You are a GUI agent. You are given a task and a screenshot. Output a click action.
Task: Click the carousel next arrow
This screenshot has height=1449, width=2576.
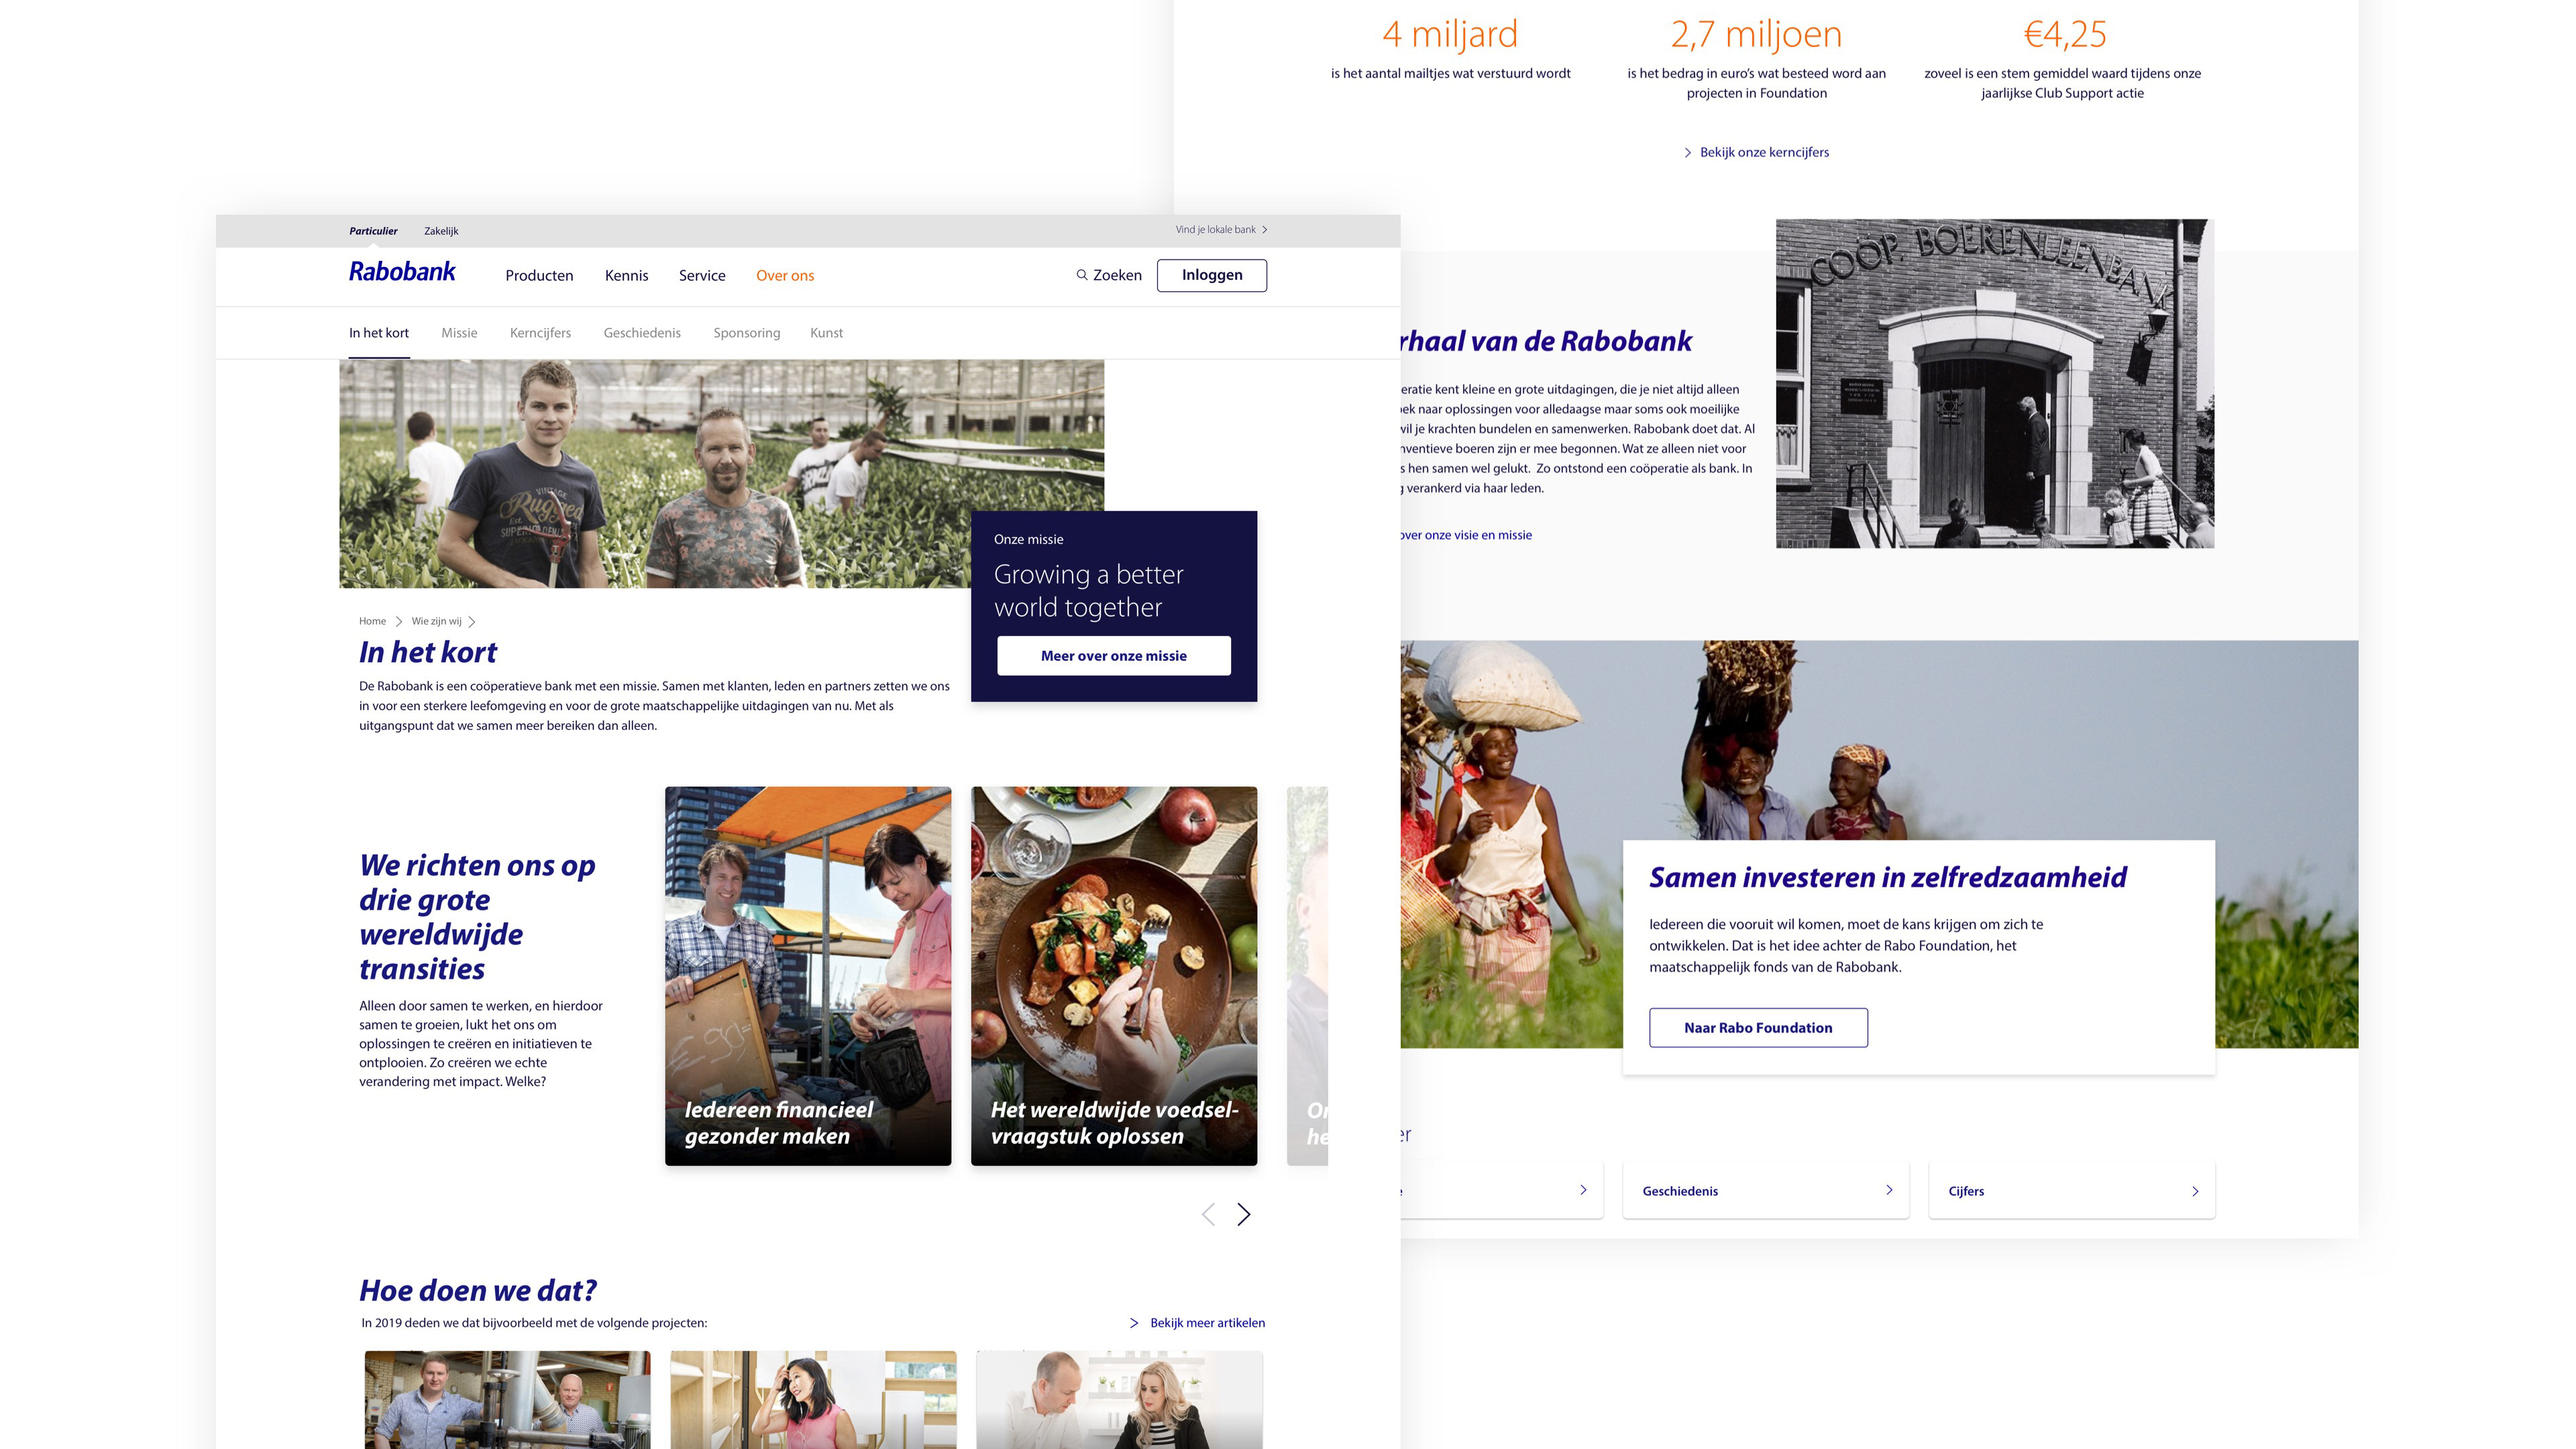(x=1243, y=1214)
